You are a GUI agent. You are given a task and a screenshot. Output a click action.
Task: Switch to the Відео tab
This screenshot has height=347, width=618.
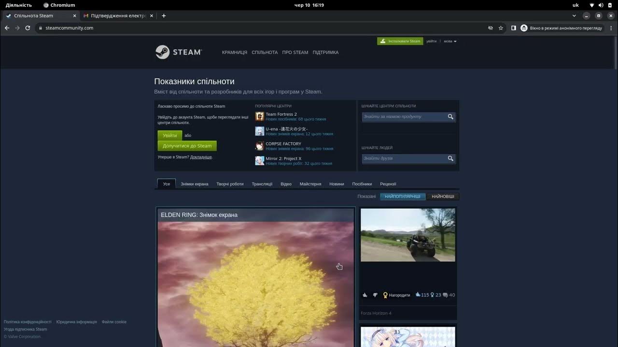286,184
